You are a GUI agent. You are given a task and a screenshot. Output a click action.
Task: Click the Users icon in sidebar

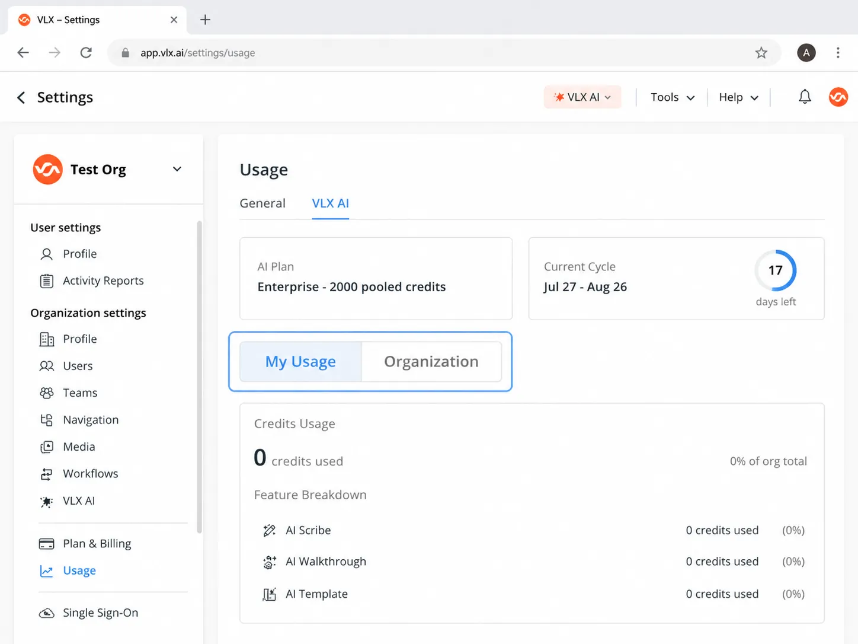(x=46, y=366)
